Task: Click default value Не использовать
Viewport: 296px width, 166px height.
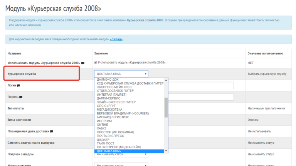Action: point(259,131)
